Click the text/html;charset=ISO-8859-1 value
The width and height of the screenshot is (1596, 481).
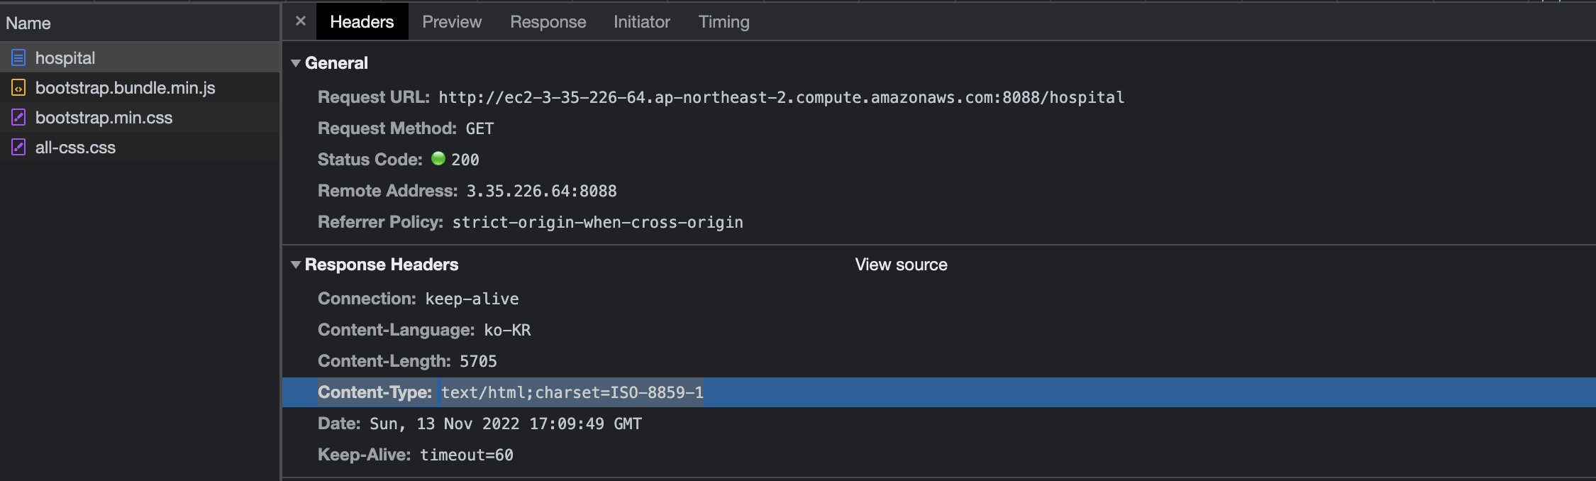[x=572, y=392]
